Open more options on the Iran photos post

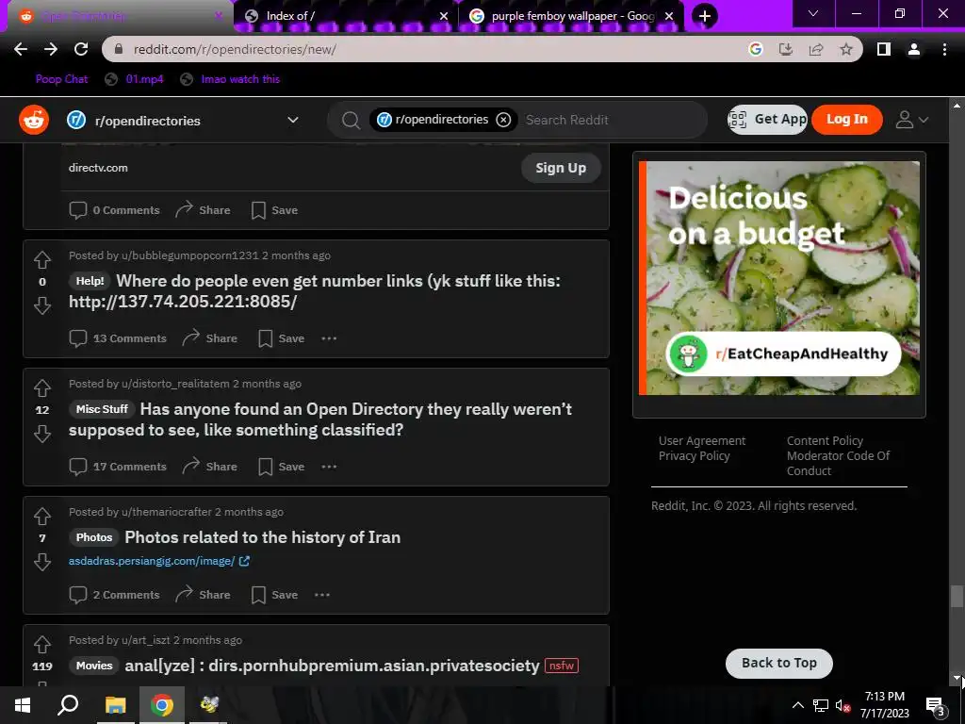322,595
